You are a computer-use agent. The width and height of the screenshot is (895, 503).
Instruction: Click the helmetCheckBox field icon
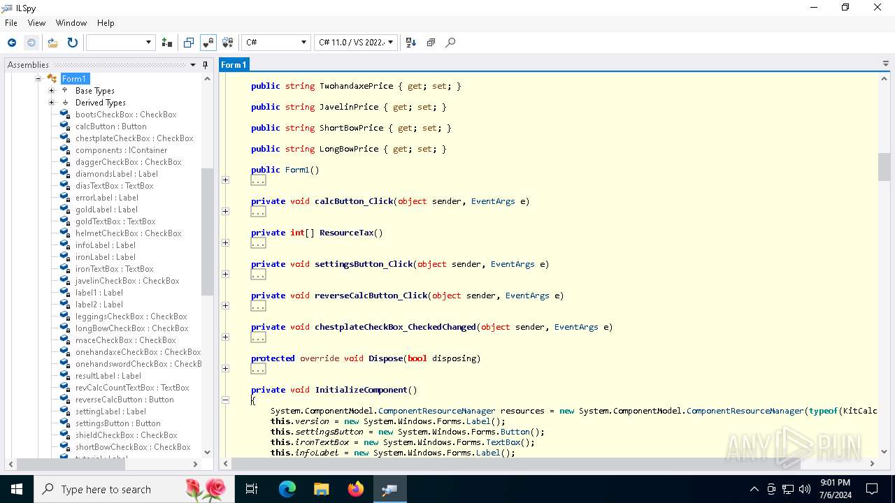65,233
